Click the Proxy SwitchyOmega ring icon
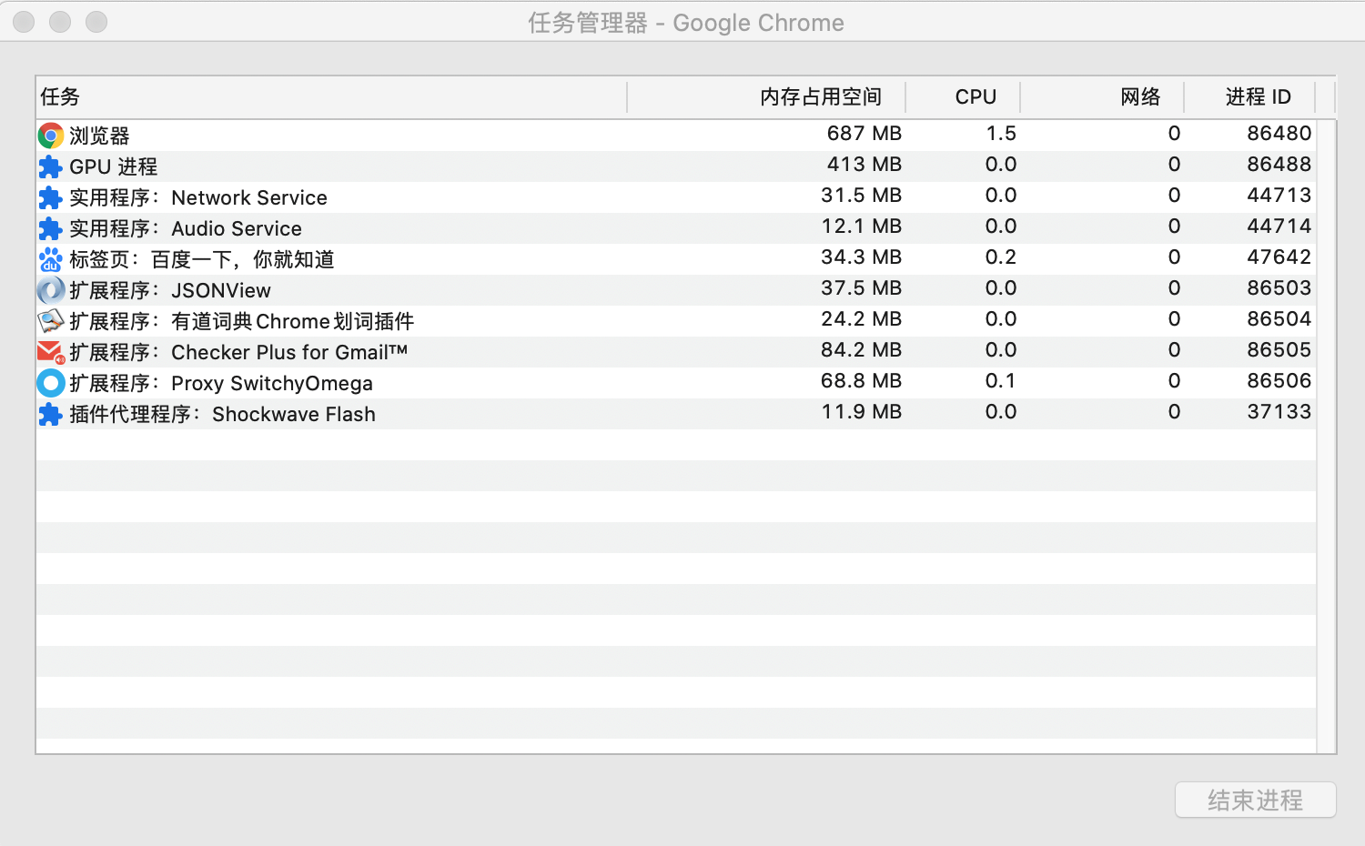 [51, 384]
